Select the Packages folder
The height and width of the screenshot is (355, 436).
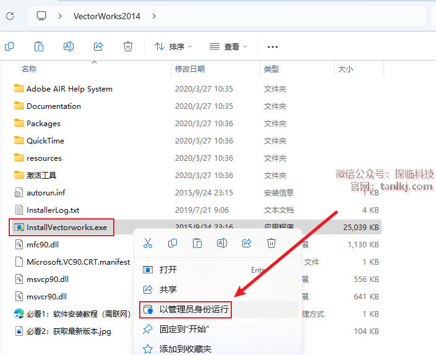tap(43, 124)
